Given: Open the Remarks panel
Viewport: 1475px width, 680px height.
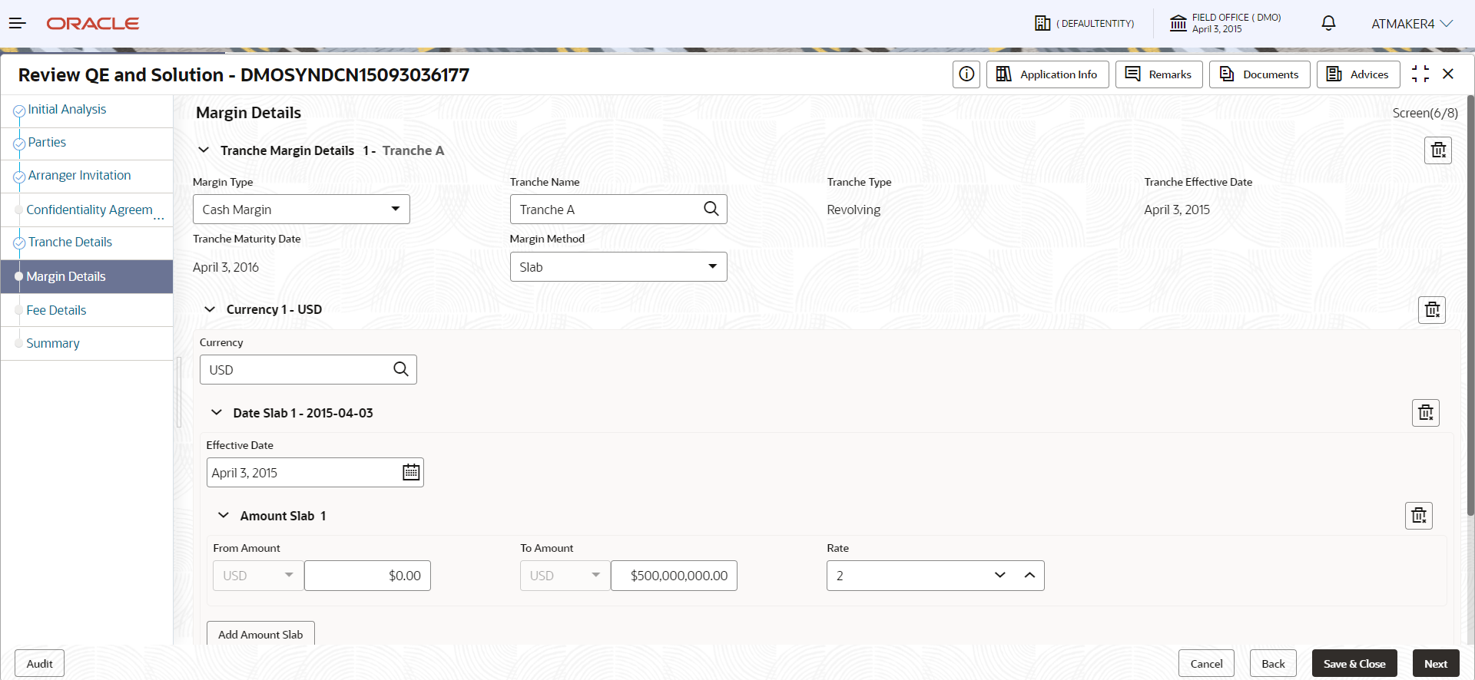Looking at the screenshot, I should 1158,74.
